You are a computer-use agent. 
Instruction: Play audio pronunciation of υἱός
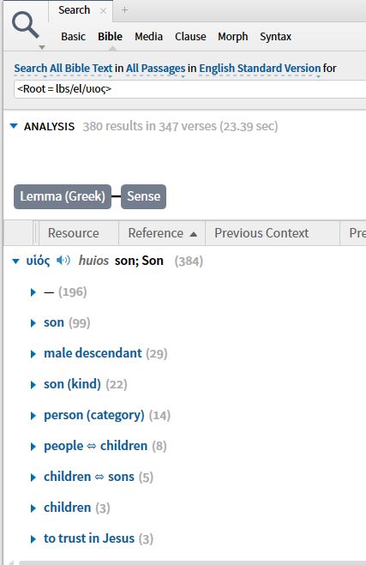(63, 260)
